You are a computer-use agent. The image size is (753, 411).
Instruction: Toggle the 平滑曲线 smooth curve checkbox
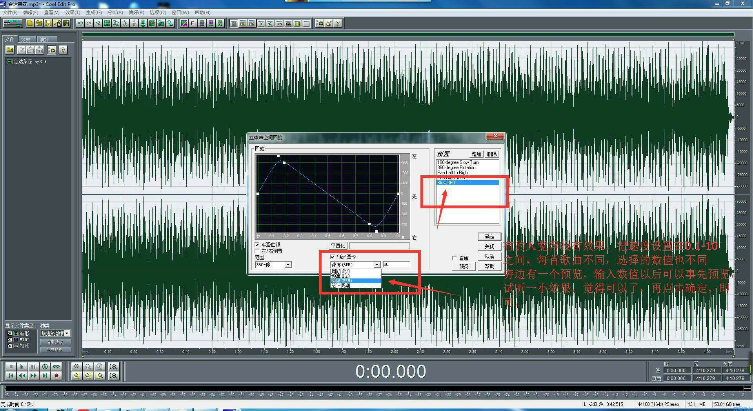point(257,245)
